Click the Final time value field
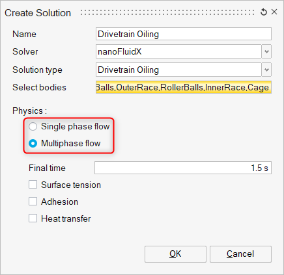This screenshot has height=275, width=284. (183, 168)
